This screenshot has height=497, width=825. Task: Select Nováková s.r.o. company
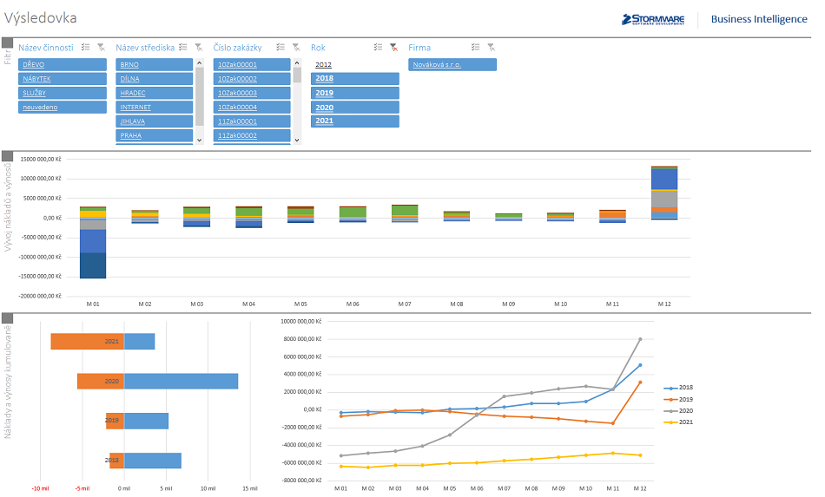[452, 65]
